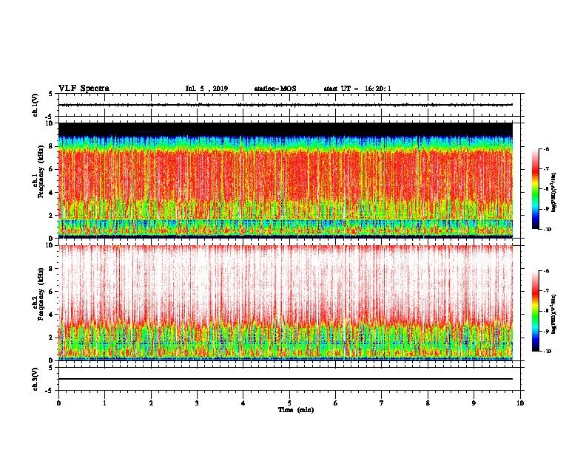Click the -6 label on ch.1 colorbar
The image size is (586, 452).
[547, 148]
